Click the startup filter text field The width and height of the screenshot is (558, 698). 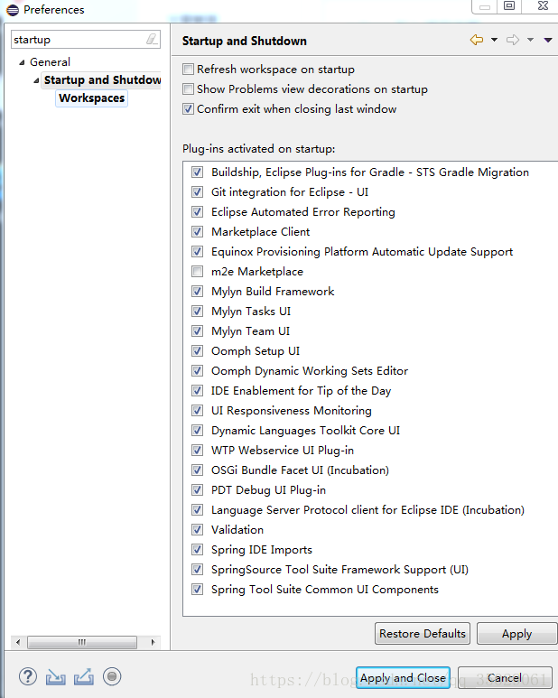coord(86,39)
